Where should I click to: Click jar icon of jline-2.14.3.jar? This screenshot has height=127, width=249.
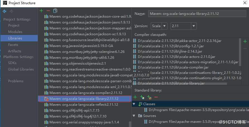coord(135,51)
